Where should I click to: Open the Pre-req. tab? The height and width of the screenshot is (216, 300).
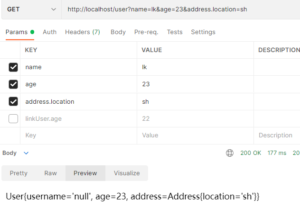point(146,32)
